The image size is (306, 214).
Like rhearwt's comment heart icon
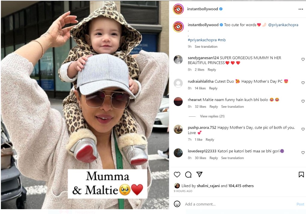click(303, 101)
